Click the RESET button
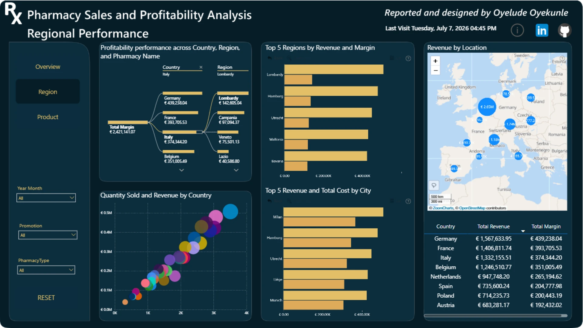This screenshot has height=328, width=583. click(x=46, y=298)
